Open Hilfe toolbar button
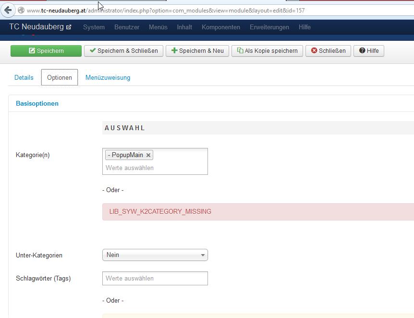The height and width of the screenshot is (318, 414). [369, 51]
